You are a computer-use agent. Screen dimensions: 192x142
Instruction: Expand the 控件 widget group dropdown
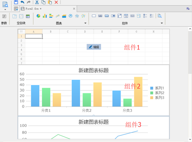pos(162,23)
